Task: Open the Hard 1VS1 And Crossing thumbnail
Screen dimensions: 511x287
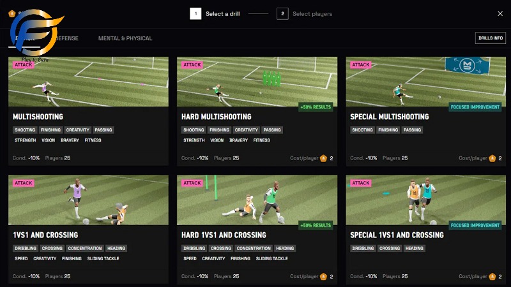Action: pyautogui.click(x=257, y=200)
